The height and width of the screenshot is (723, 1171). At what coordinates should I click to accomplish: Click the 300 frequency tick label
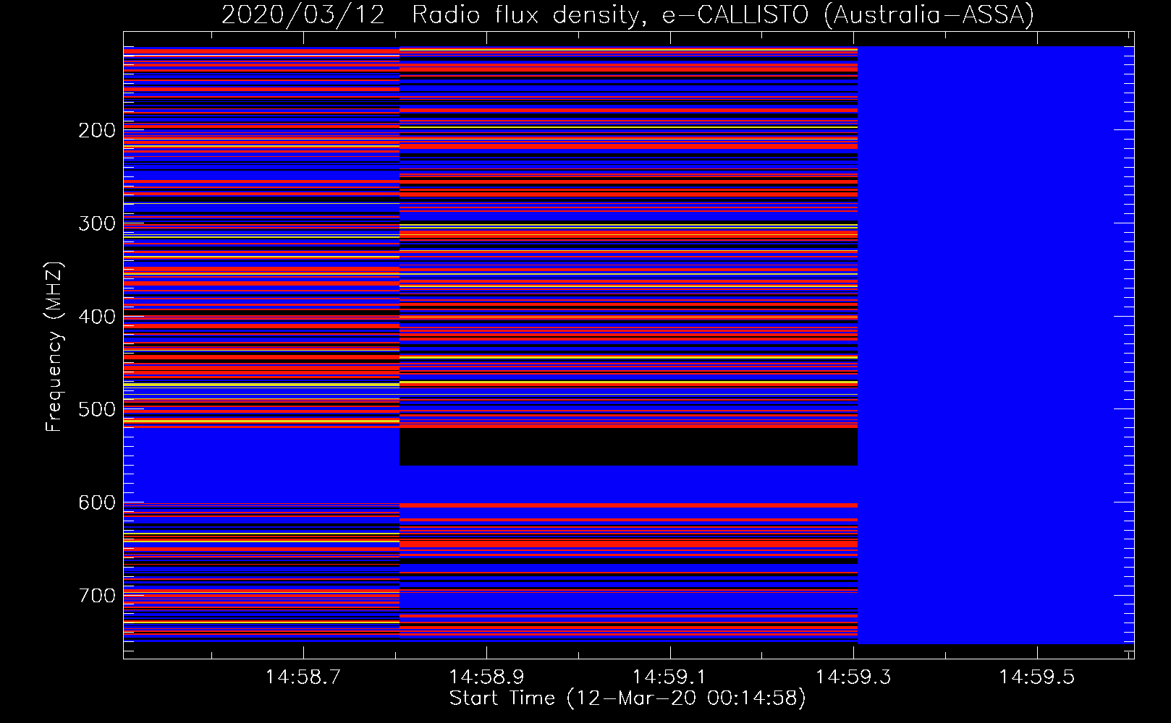click(x=97, y=223)
